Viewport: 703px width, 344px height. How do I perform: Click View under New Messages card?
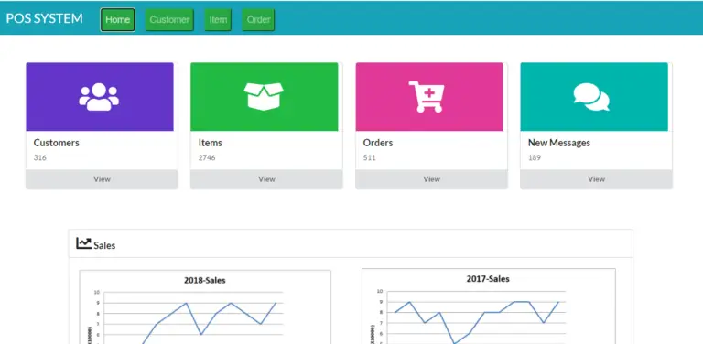(x=596, y=179)
